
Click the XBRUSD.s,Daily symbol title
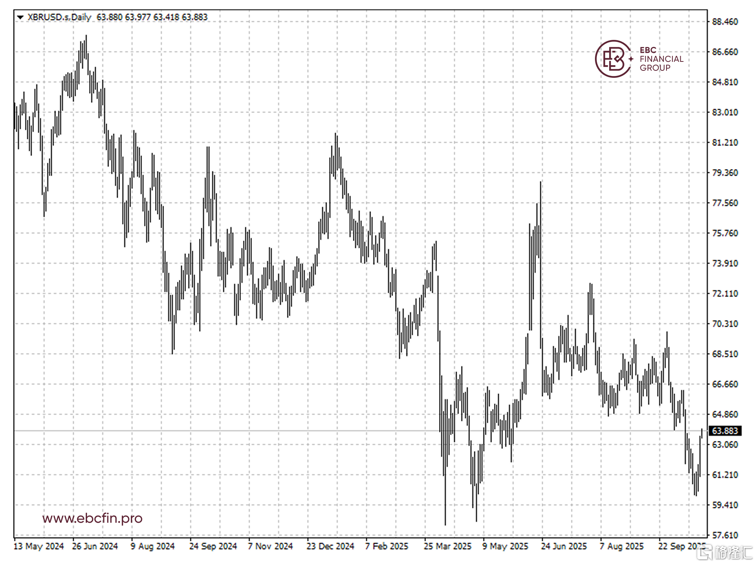59,17
